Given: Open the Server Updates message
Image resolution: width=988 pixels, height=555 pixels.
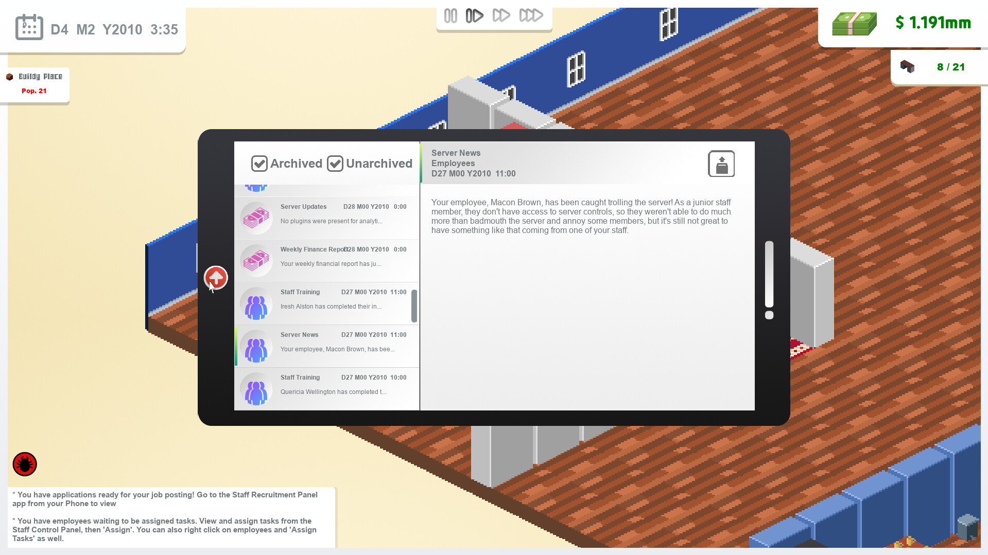Looking at the screenshot, I should point(327,218).
